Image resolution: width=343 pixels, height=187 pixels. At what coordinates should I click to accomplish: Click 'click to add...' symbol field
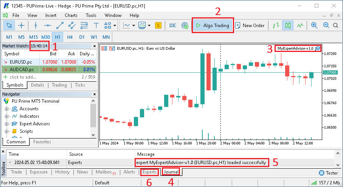pos(23,77)
